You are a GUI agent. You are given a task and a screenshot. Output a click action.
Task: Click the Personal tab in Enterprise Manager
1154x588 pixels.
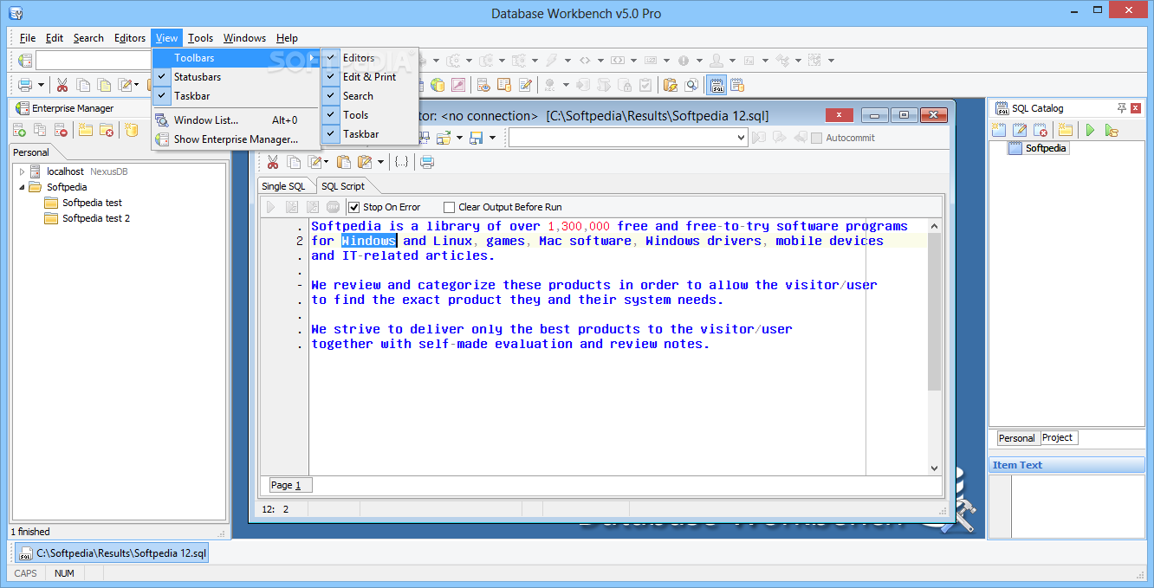pos(31,152)
